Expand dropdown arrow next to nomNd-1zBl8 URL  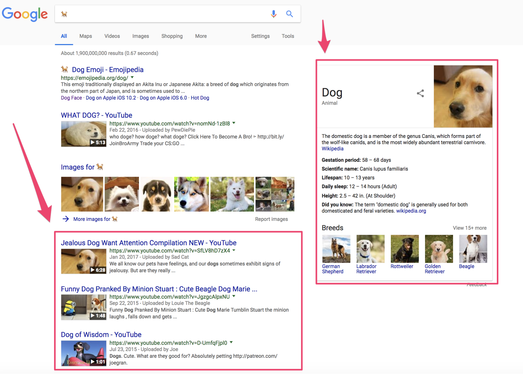tap(234, 123)
